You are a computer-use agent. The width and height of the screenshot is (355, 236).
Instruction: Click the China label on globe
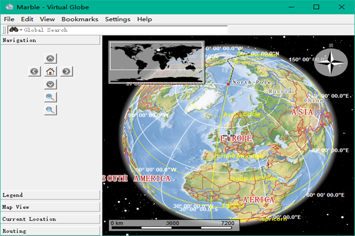(x=314, y=100)
